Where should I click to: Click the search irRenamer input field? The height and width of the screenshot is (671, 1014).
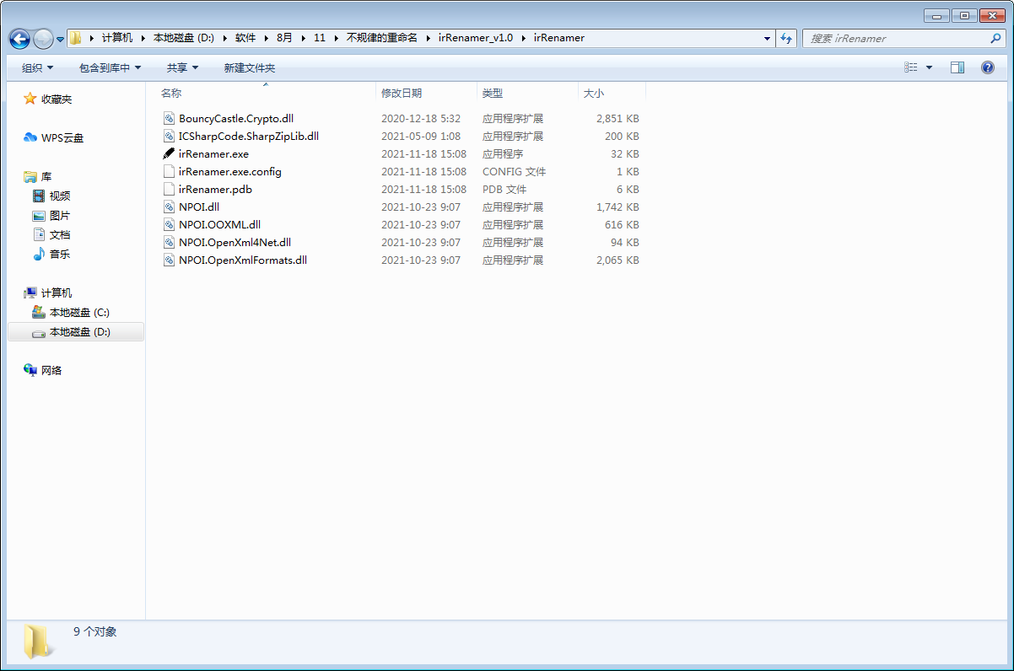(x=894, y=38)
